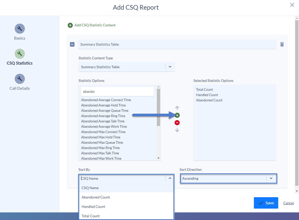Click the Statistic Options list scroll down arrow
Screen dimensions: 299x220
tap(158, 158)
